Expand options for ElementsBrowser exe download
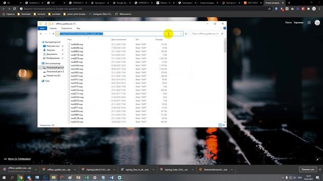The height and width of the screenshot is (181, 323). [232, 170]
